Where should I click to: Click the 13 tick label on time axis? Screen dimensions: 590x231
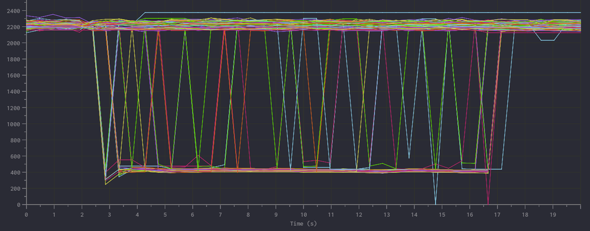click(387, 215)
